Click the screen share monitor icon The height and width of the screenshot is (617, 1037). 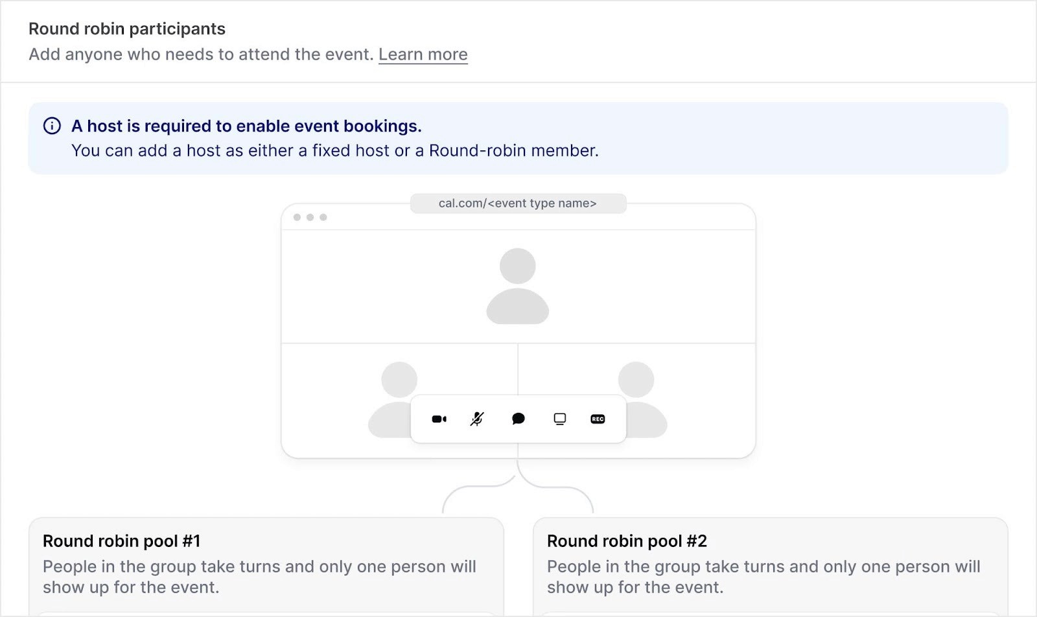point(558,419)
